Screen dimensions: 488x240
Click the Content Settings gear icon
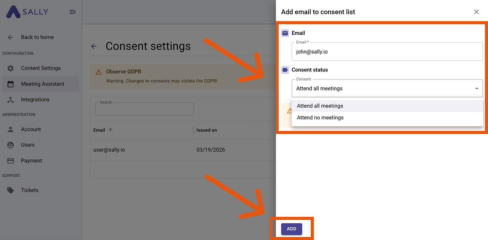pos(11,68)
